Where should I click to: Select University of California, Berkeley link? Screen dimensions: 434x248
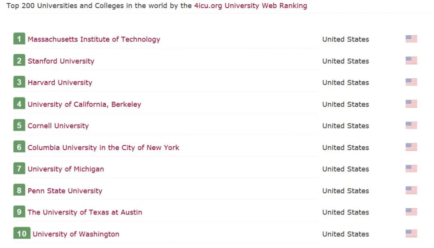point(84,104)
